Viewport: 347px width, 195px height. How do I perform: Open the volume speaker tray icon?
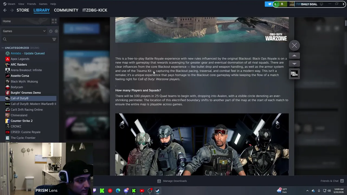click(x=329, y=191)
